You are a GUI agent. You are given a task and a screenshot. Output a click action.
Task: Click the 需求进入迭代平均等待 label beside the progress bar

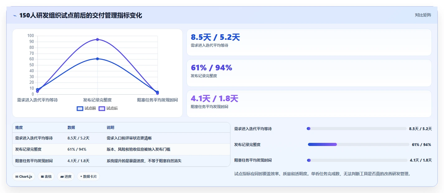253,129
